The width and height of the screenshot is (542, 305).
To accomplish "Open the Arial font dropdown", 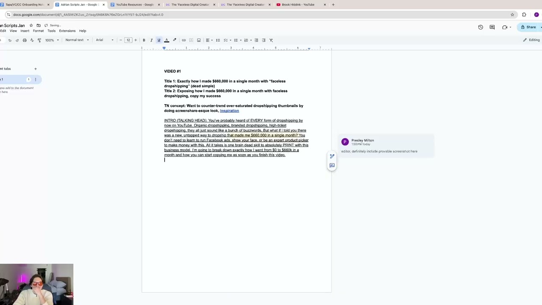I will pyautogui.click(x=105, y=40).
